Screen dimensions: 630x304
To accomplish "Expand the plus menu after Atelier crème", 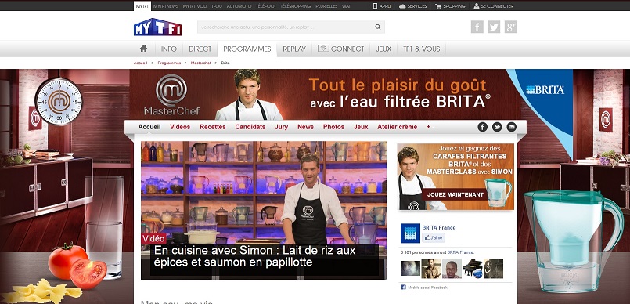I will pyautogui.click(x=428, y=127).
